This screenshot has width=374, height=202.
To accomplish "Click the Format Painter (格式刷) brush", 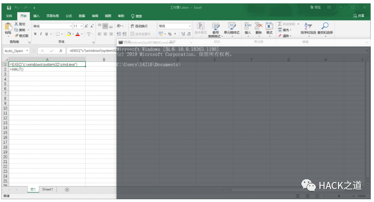I will (16, 36).
